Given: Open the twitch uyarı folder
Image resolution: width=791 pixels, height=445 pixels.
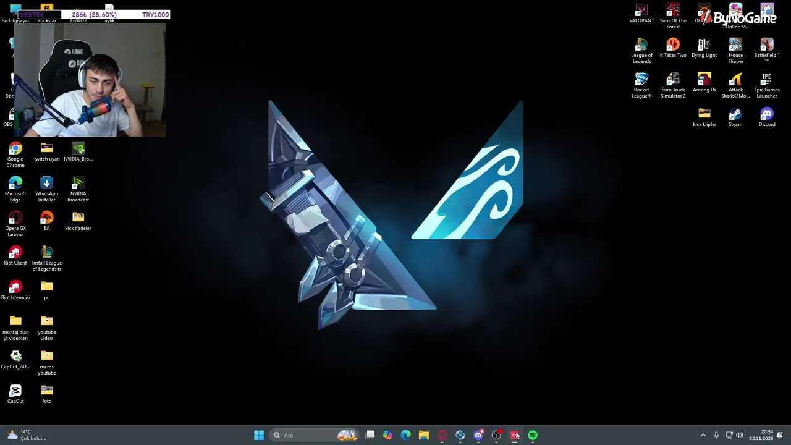Looking at the screenshot, I should pos(47,152).
